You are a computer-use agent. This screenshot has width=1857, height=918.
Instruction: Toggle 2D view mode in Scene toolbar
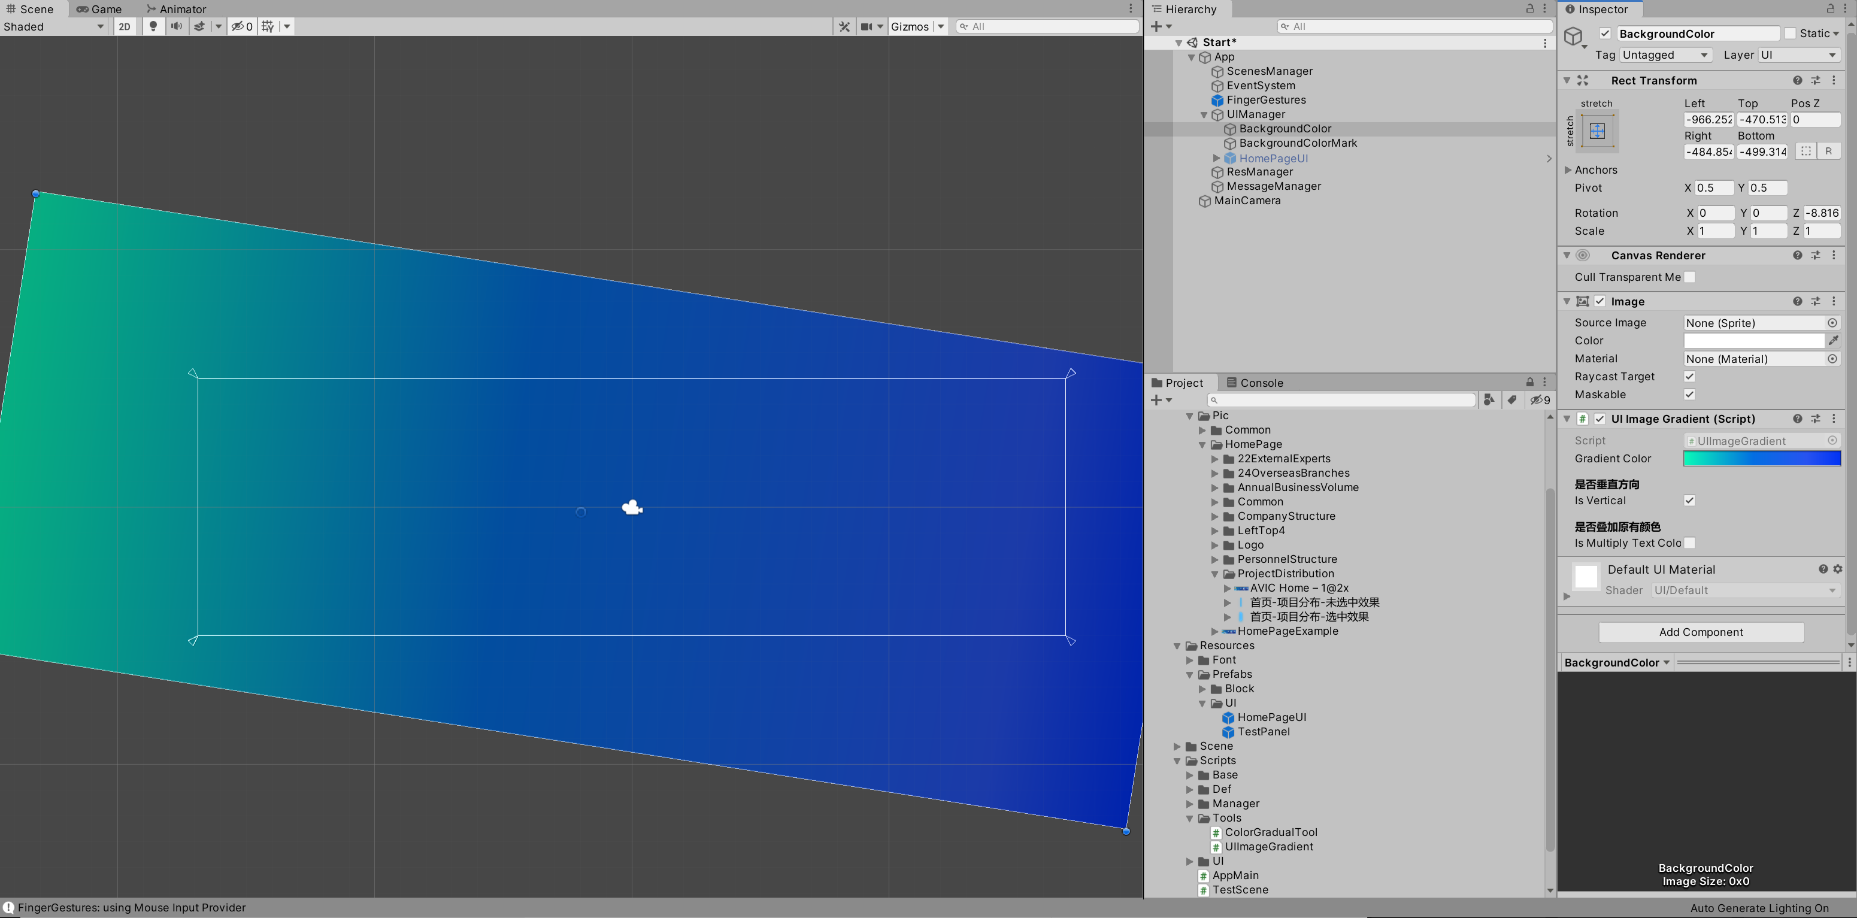(x=124, y=26)
